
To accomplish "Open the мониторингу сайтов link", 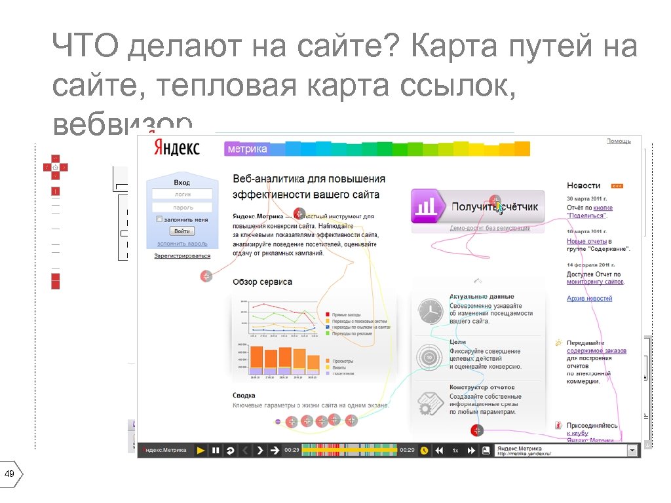I will click(595, 282).
